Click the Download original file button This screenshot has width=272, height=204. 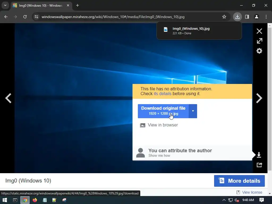tap(163, 111)
